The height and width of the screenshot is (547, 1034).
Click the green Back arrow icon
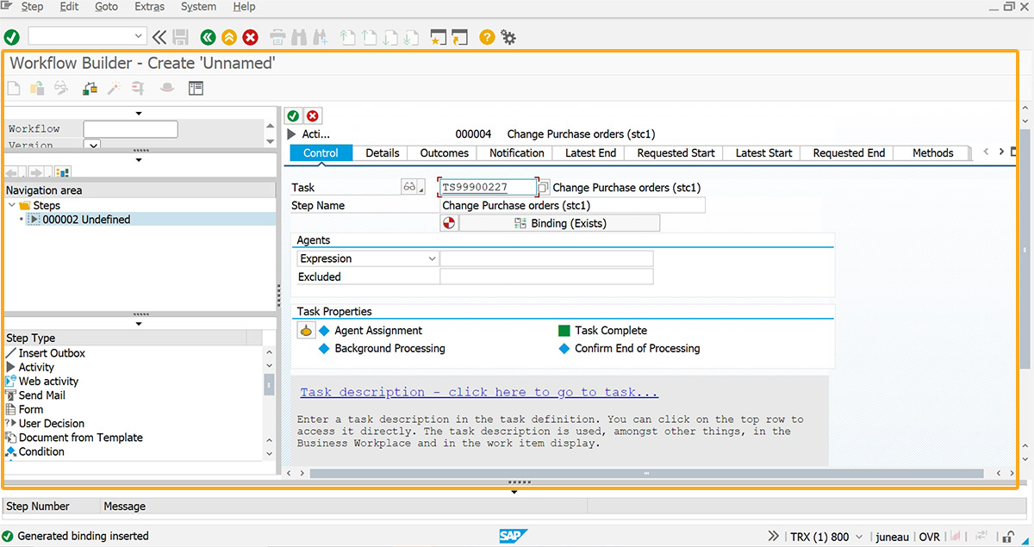[x=208, y=37]
